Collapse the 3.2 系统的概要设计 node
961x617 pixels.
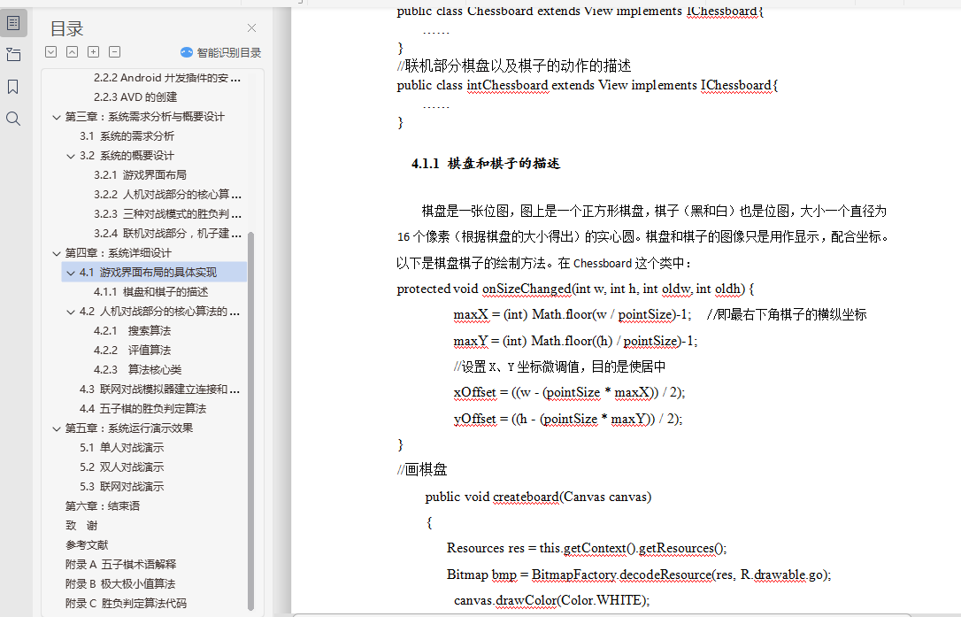tap(71, 156)
